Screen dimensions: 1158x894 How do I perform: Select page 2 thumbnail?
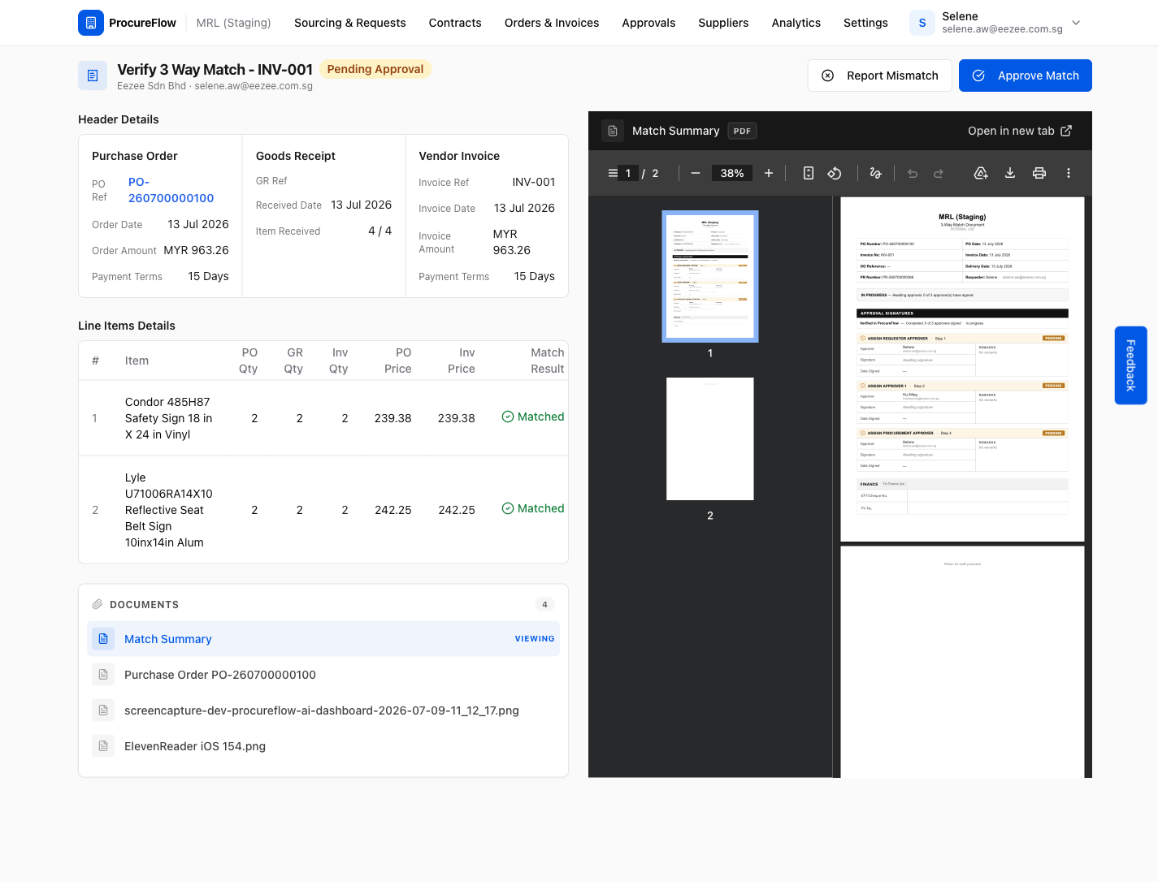(x=710, y=438)
